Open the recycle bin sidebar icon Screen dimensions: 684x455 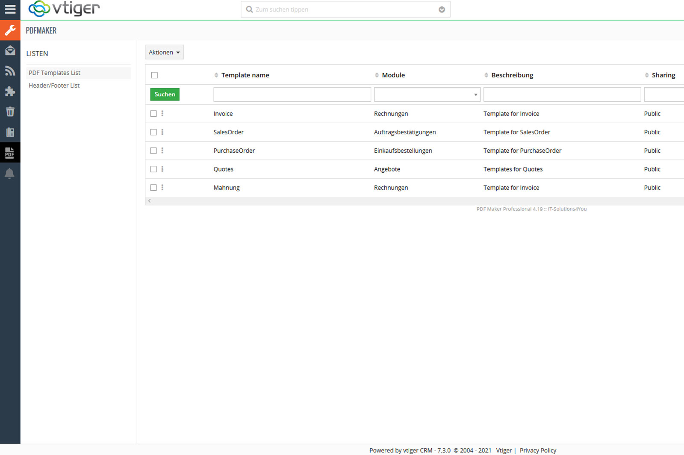(x=10, y=112)
